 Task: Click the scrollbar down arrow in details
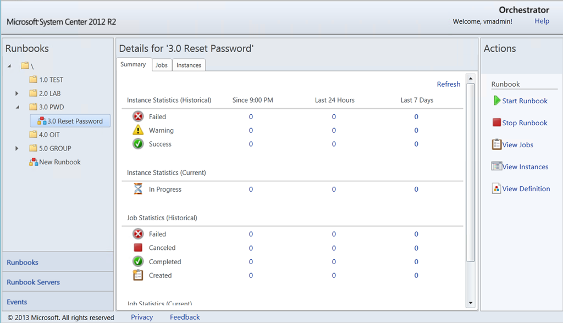470,303
